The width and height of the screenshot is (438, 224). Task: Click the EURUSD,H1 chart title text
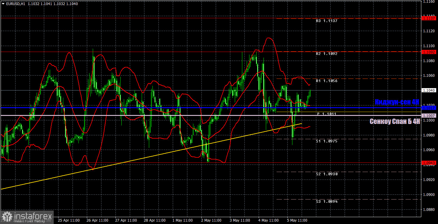point(16,4)
